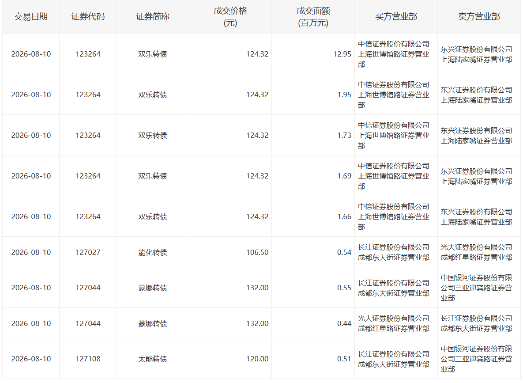Click price 132.00 in the 0.44 row
This screenshot has height=383, width=523.
tap(257, 323)
